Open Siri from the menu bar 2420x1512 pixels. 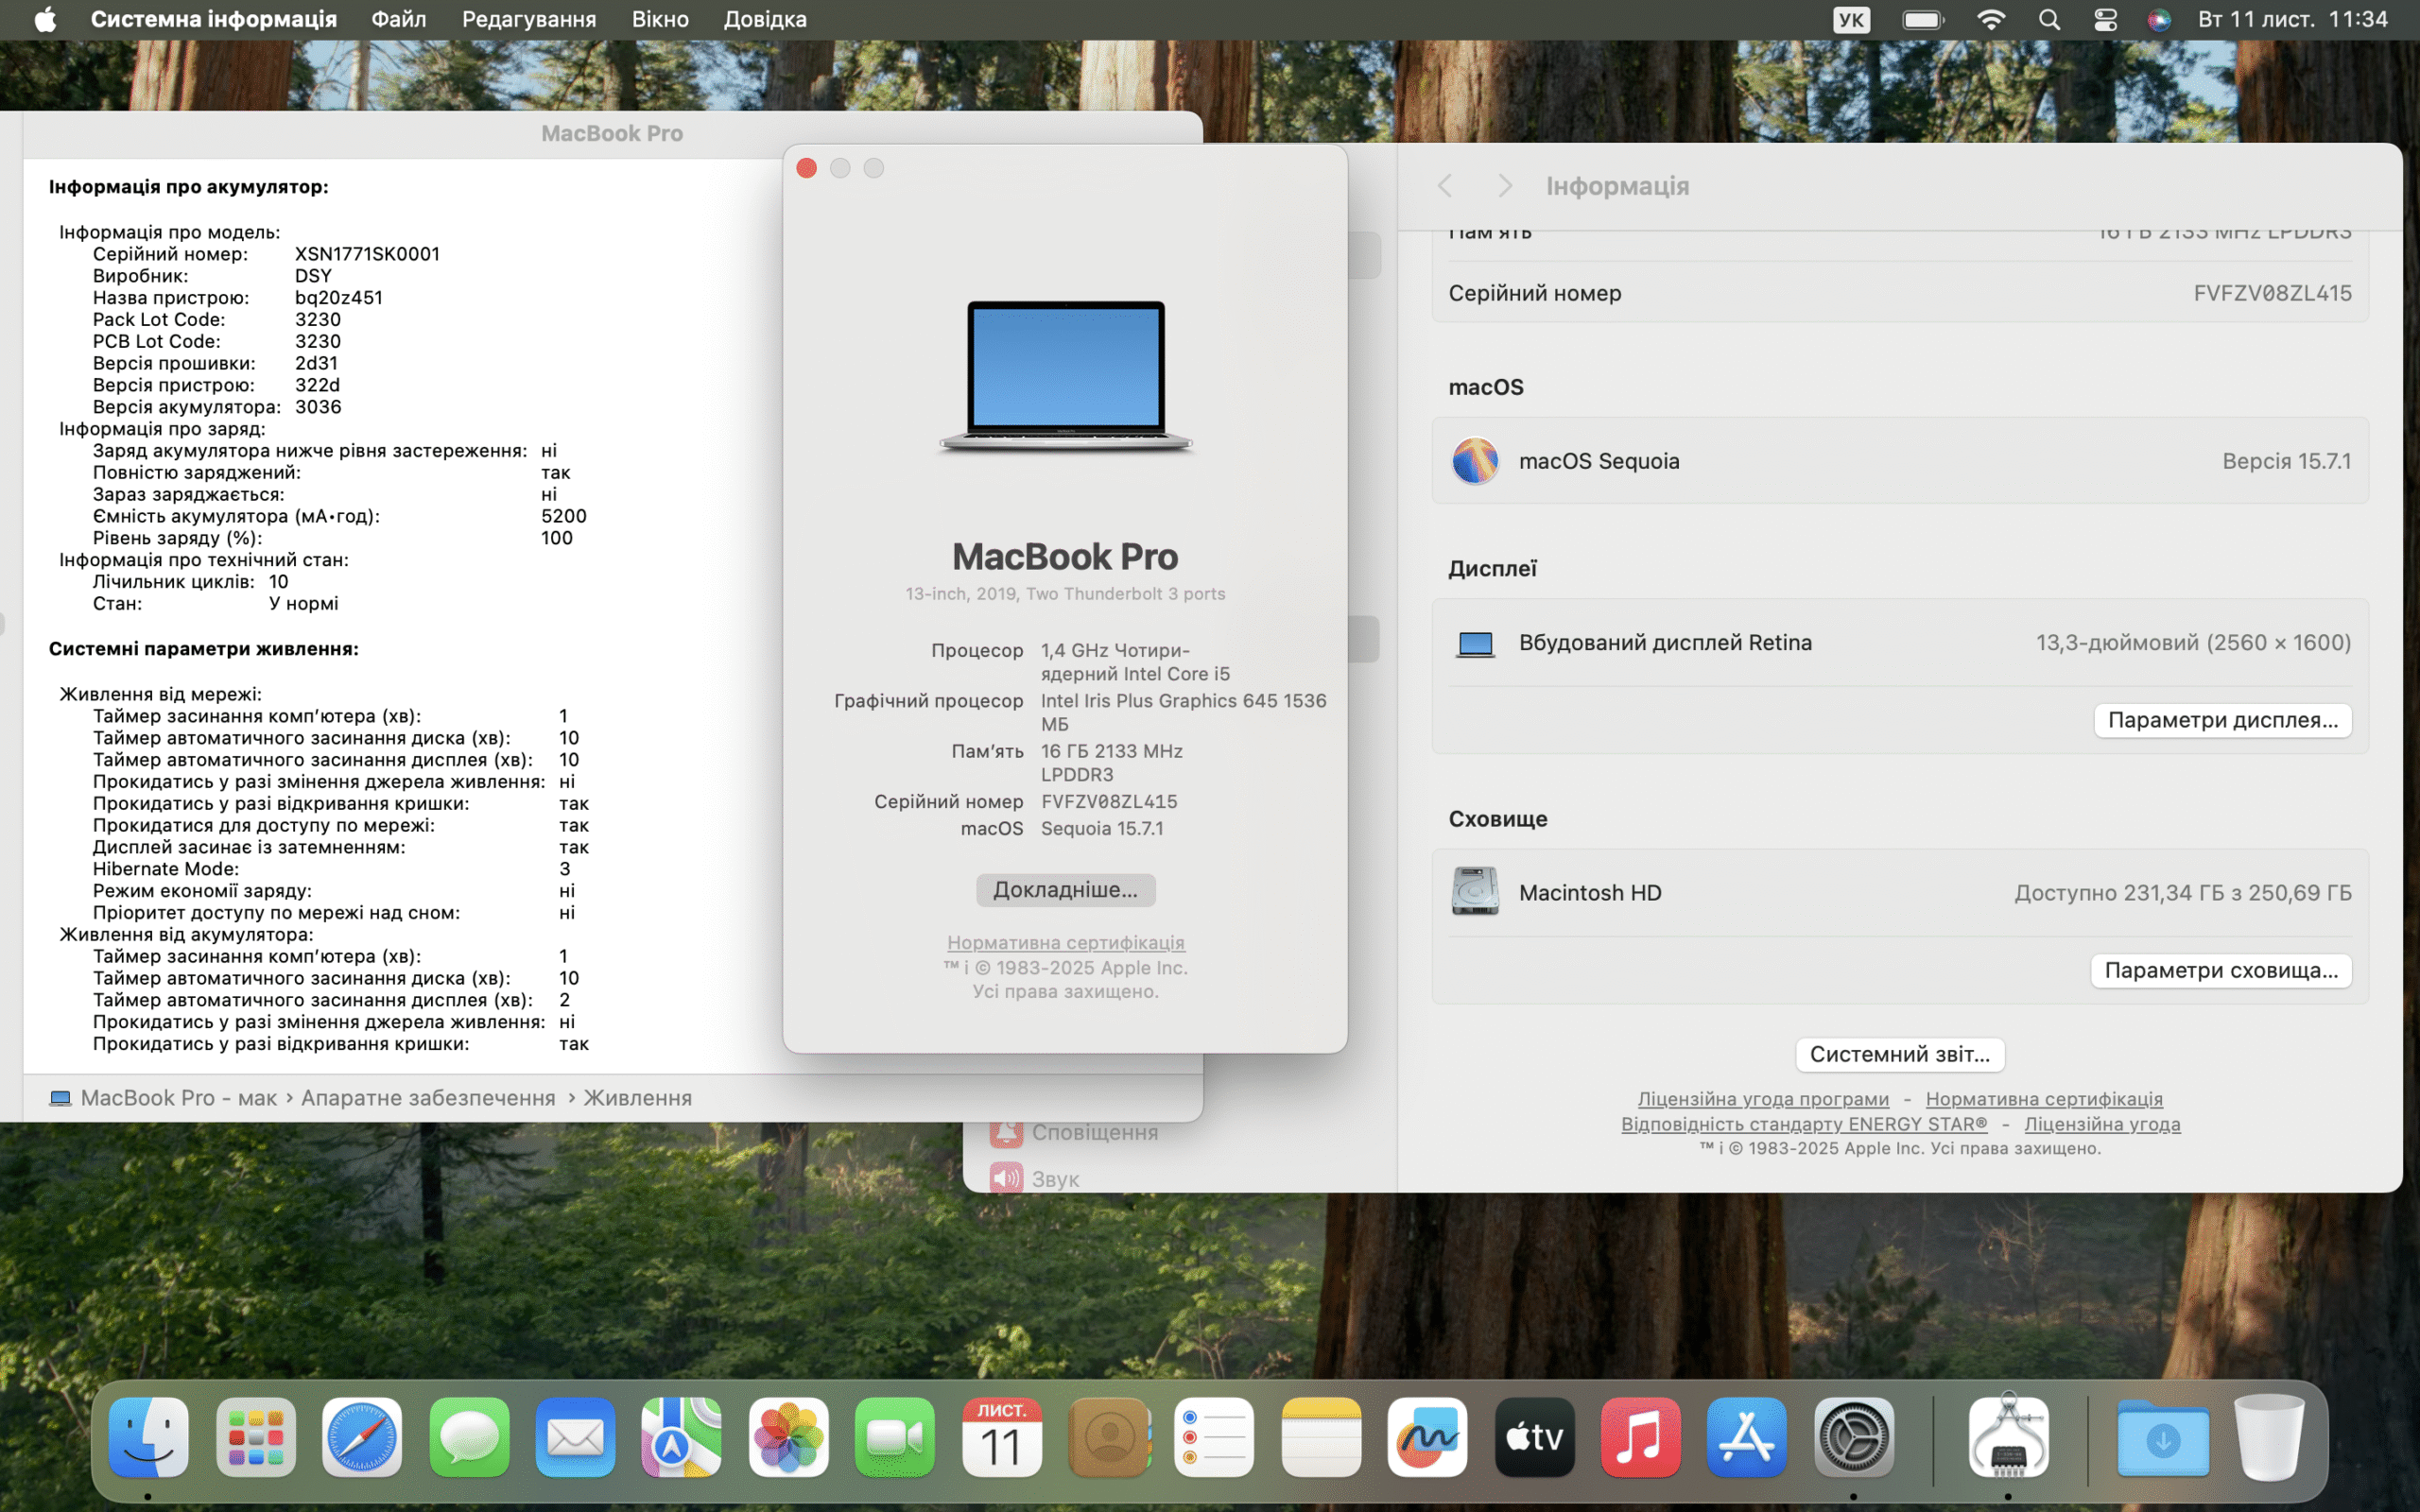click(x=2158, y=20)
